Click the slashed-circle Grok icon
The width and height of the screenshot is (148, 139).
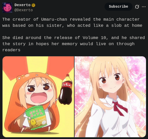[137, 7]
